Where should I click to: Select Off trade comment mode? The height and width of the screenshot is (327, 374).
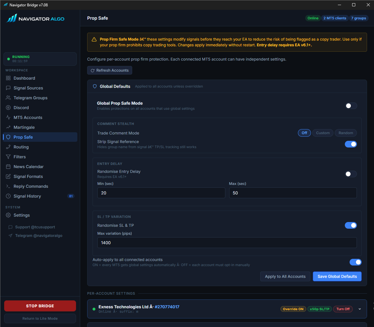[304, 133]
